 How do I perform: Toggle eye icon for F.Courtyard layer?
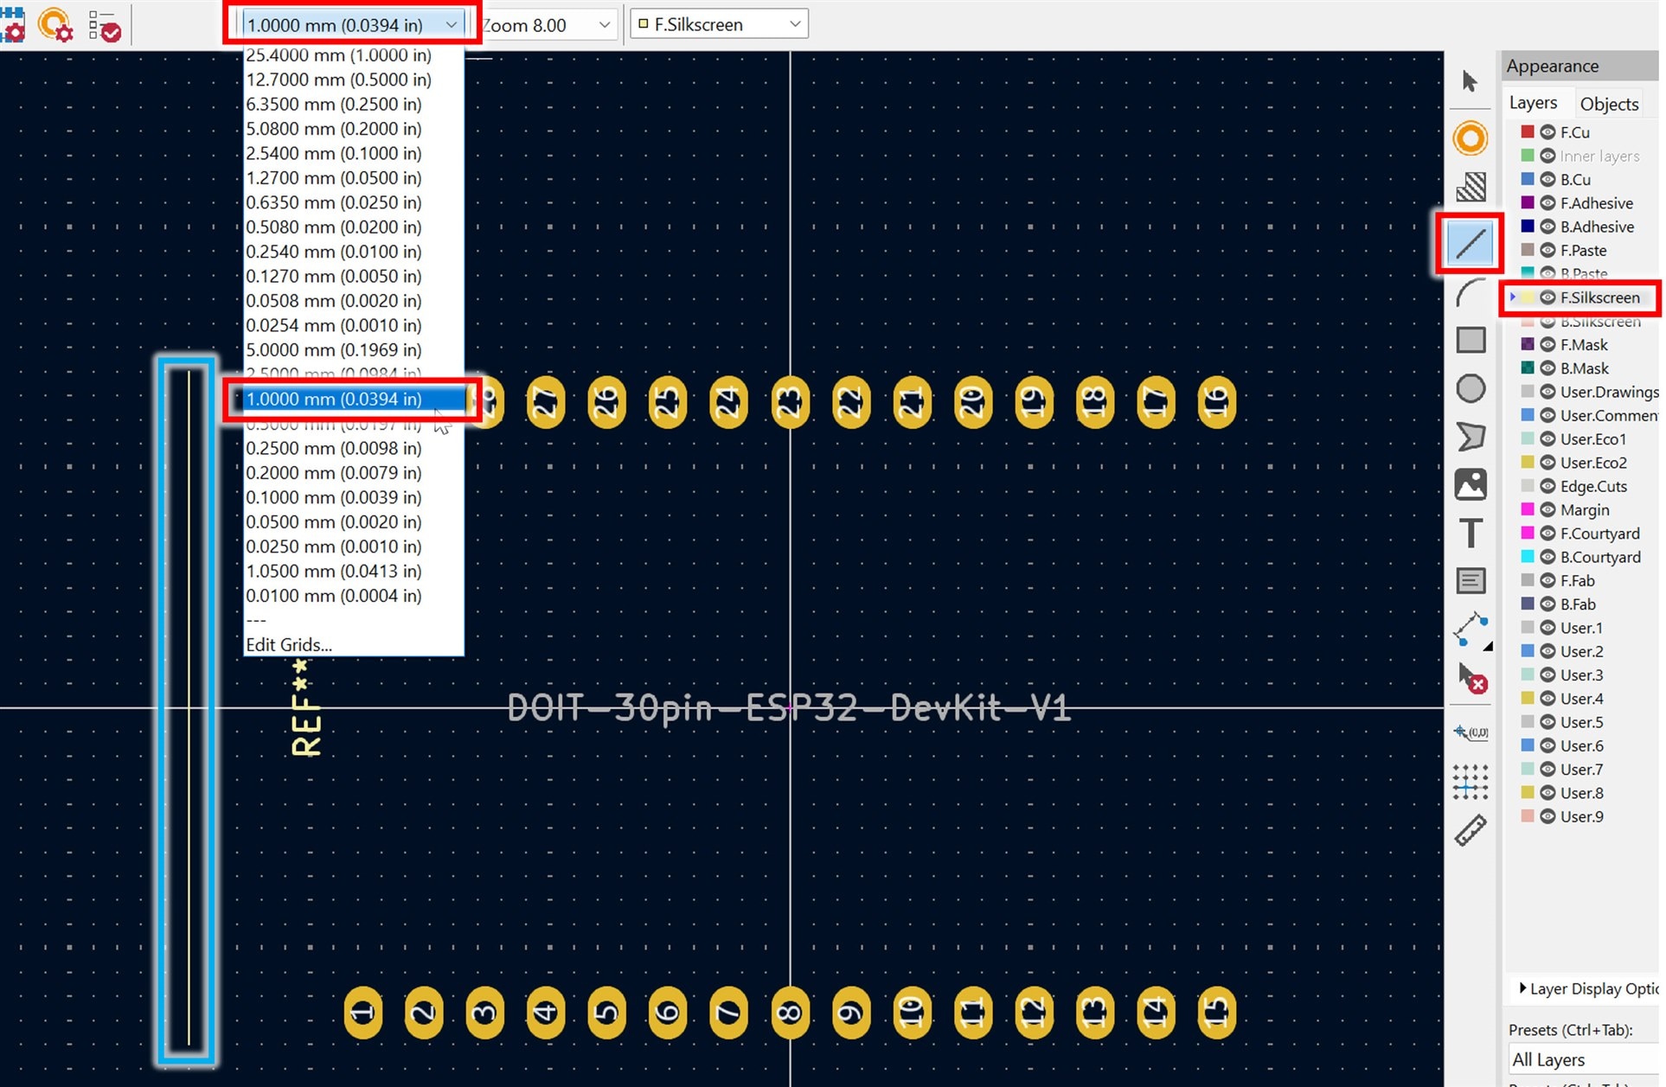click(x=1547, y=534)
